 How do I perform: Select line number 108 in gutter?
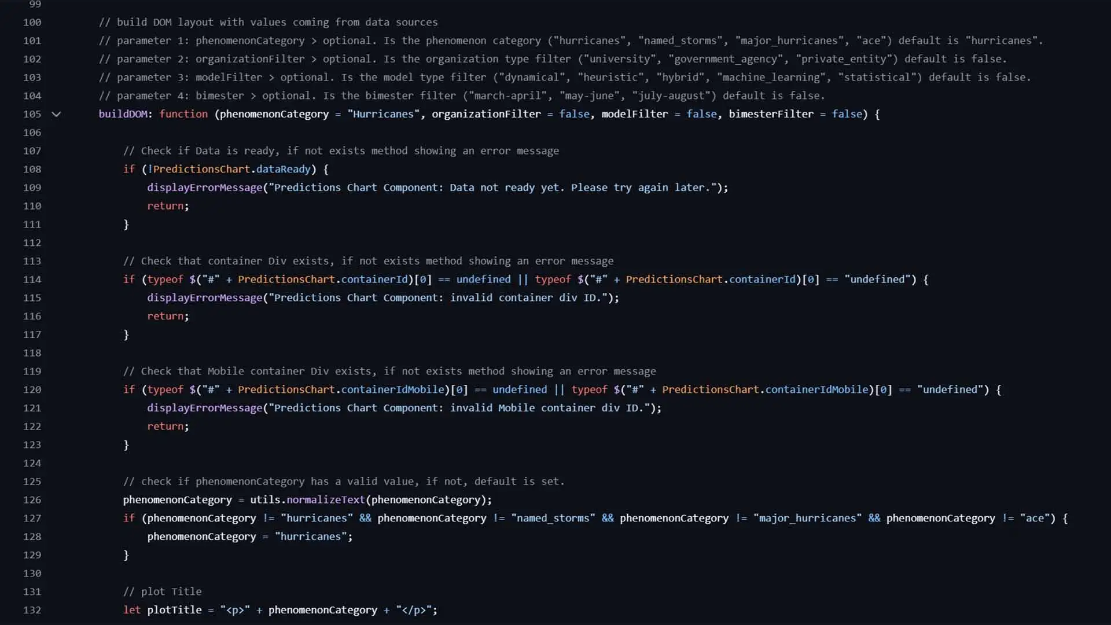(x=32, y=169)
